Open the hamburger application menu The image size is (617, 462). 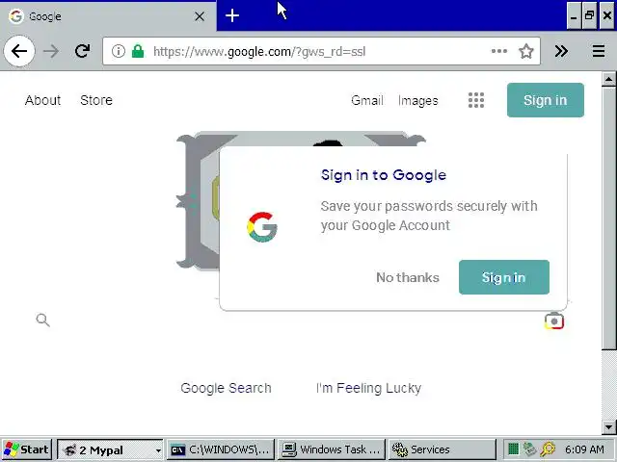[599, 51]
